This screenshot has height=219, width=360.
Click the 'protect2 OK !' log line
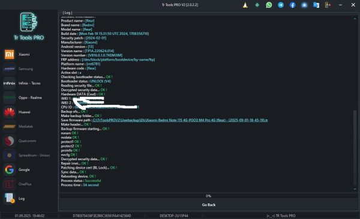[71, 146]
